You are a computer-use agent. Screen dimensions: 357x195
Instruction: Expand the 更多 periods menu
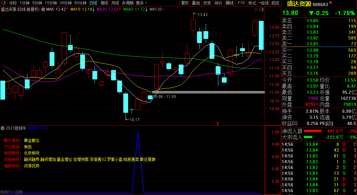point(141,3)
